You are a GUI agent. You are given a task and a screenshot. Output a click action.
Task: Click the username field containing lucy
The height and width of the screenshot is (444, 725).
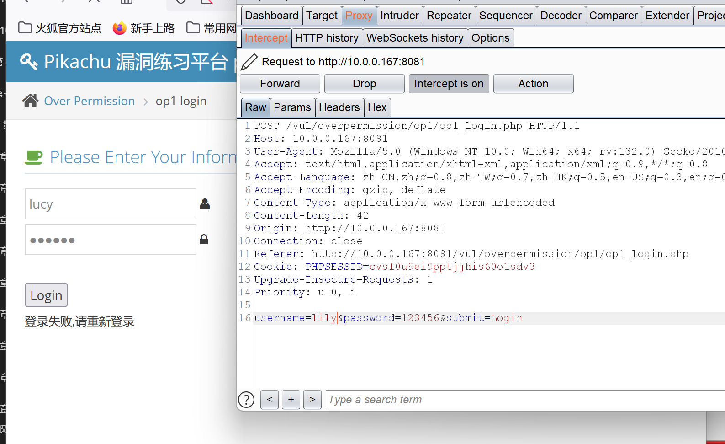(111, 204)
